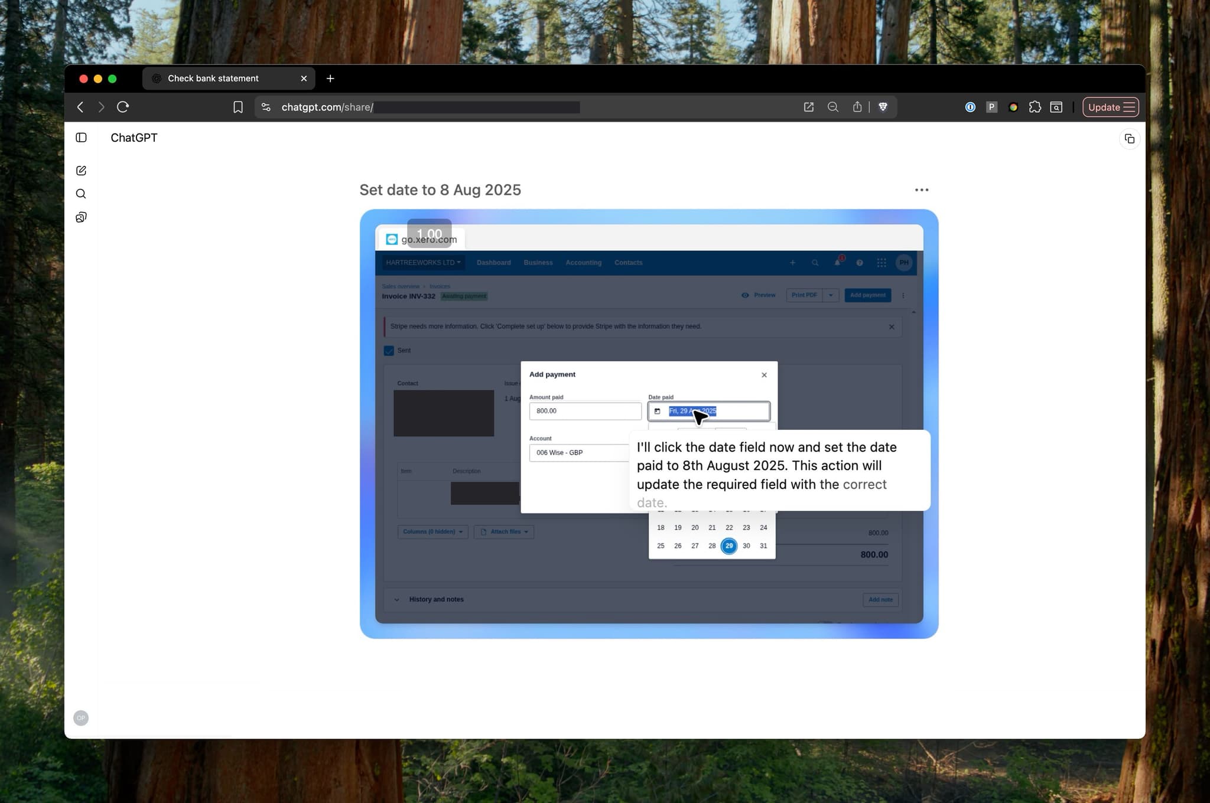Click the PH user avatar in Xero
This screenshot has width=1210, height=803.
[x=904, y=263]
